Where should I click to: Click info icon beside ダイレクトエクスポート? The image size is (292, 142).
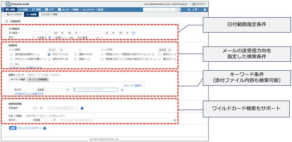(44, 128)
